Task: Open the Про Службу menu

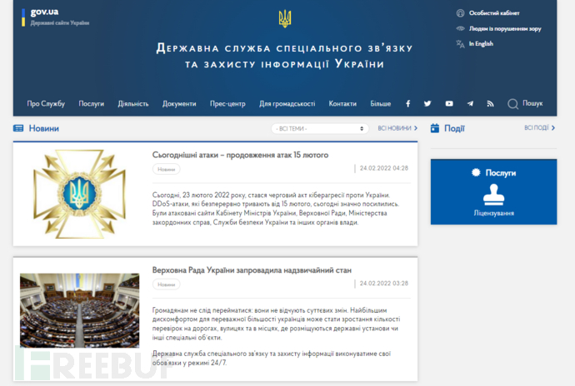Action: (46, 104)
